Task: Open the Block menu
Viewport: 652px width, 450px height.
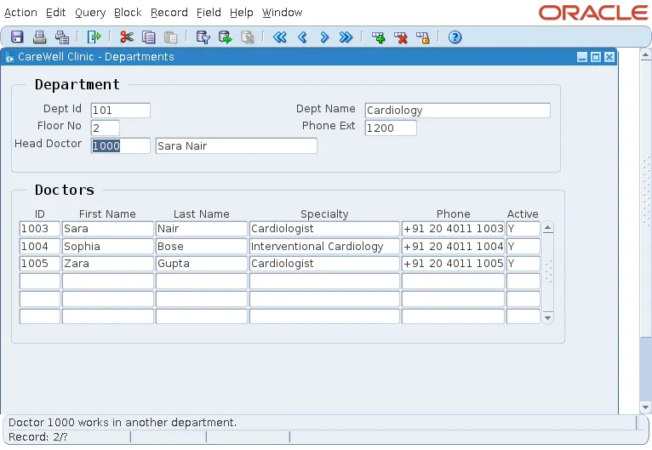Action: [128, 13]
